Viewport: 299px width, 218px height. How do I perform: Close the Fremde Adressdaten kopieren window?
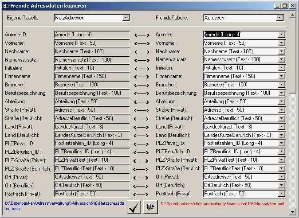point(293,6)
